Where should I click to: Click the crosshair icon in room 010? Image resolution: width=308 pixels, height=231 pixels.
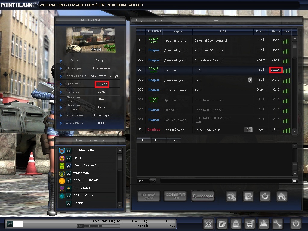248,130
